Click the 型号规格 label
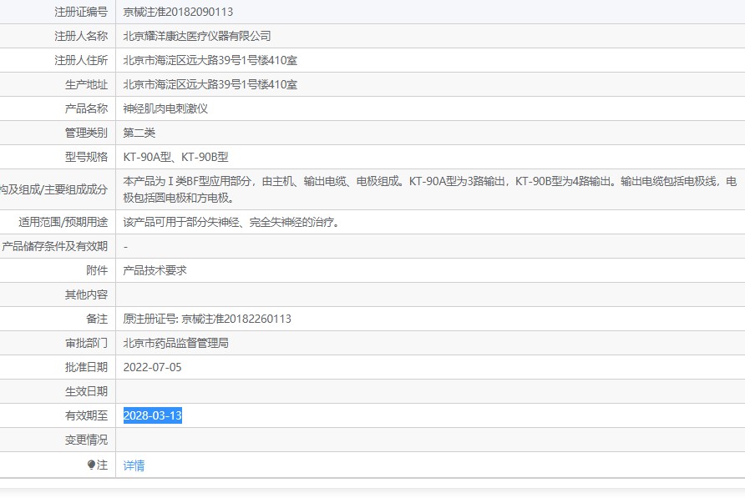 point(87,157)
